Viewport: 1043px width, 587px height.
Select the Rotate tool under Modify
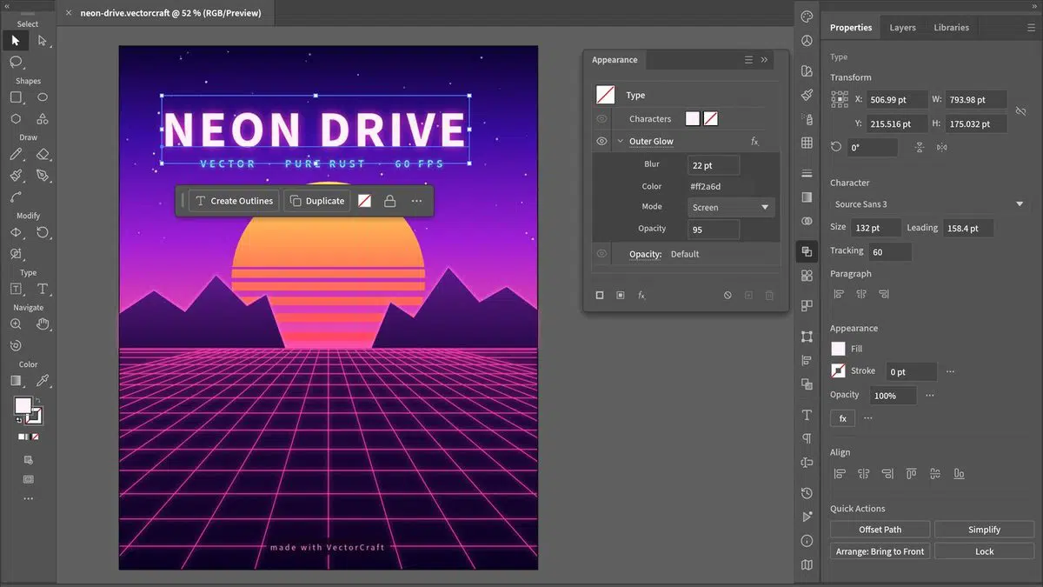43,232
